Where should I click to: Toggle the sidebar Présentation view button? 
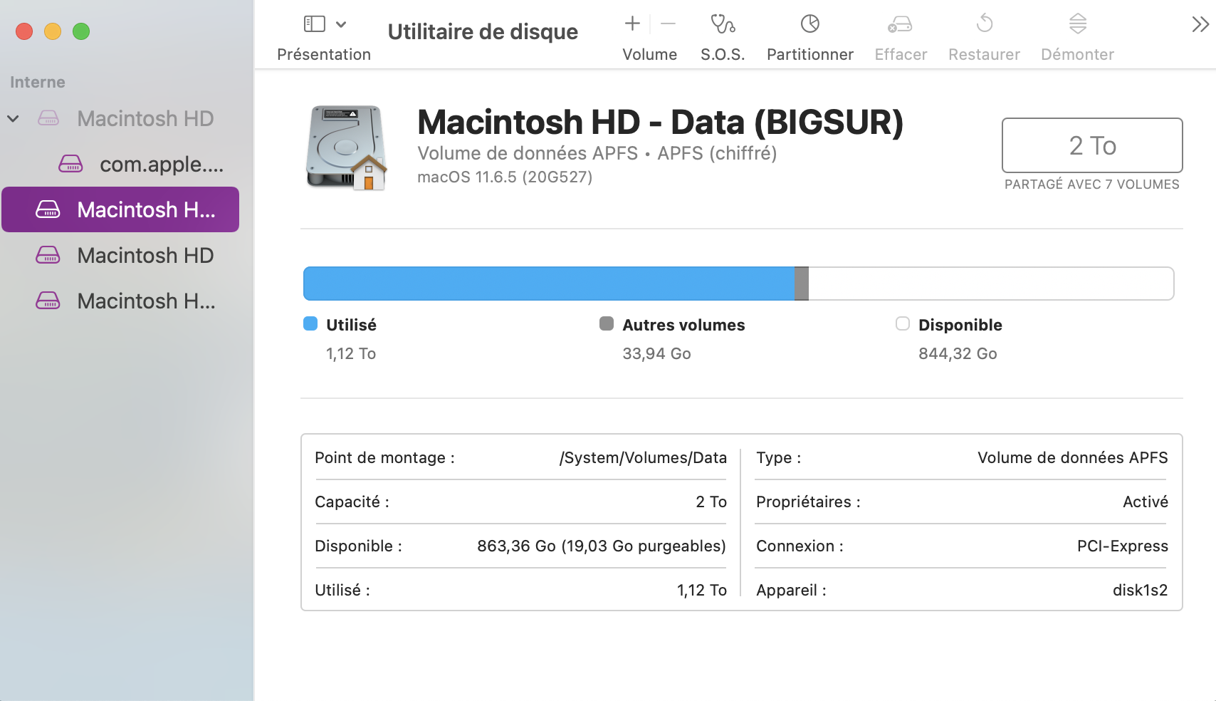pos(315,24)
